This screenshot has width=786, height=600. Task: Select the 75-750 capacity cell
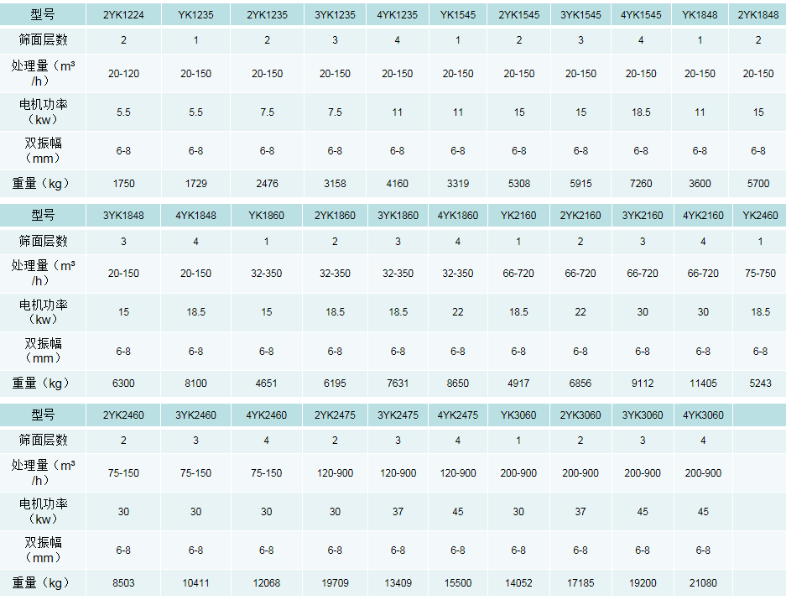point(760,274)
